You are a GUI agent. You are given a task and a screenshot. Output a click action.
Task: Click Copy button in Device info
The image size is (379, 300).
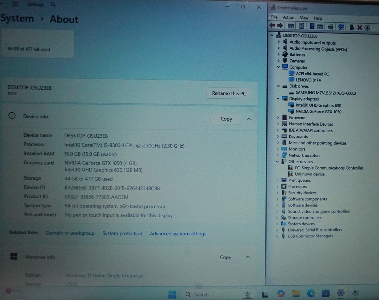(x=226, y=119)
